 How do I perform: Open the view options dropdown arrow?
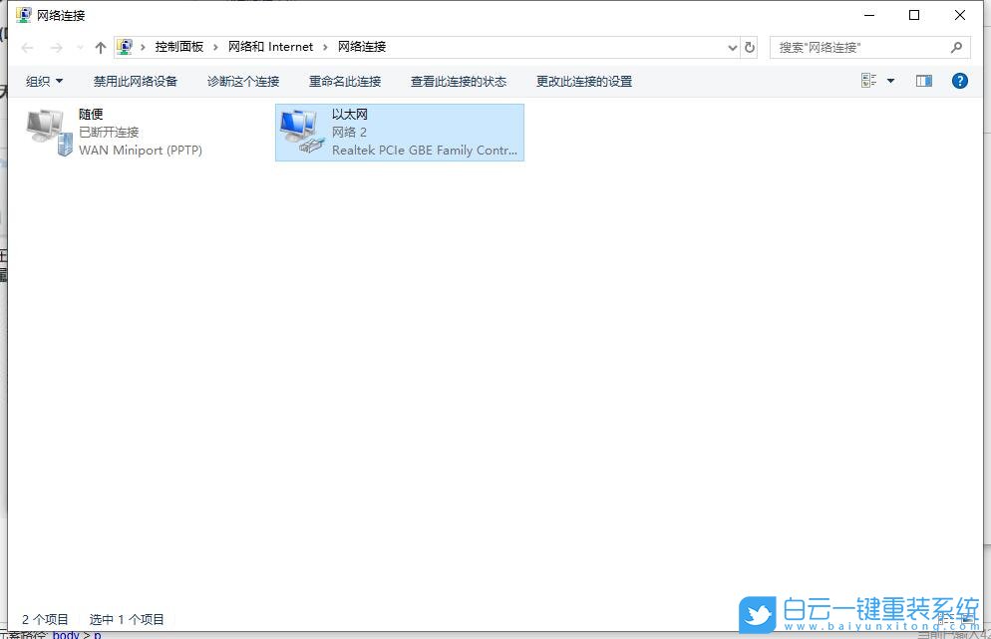890,81
